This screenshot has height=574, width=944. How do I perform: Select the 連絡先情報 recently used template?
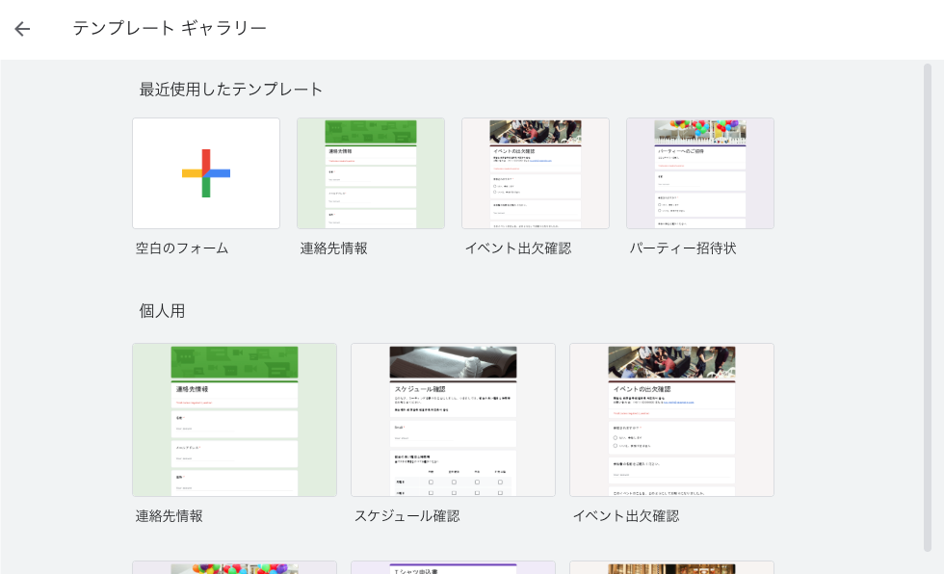(370, 172)
